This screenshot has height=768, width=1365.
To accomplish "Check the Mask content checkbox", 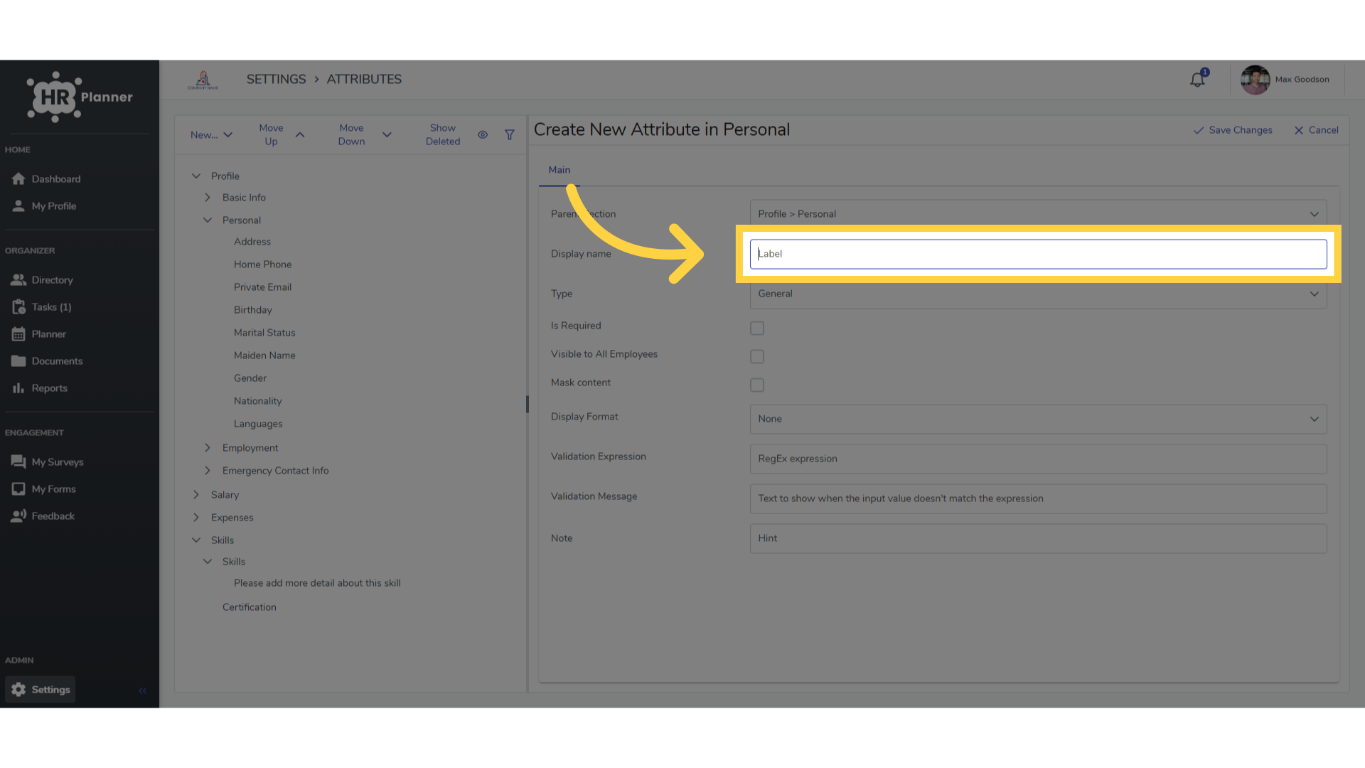I will [x=757, y=385].
